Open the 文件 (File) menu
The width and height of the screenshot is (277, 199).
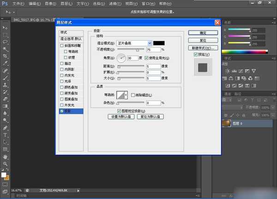click(x=18, y=3)
